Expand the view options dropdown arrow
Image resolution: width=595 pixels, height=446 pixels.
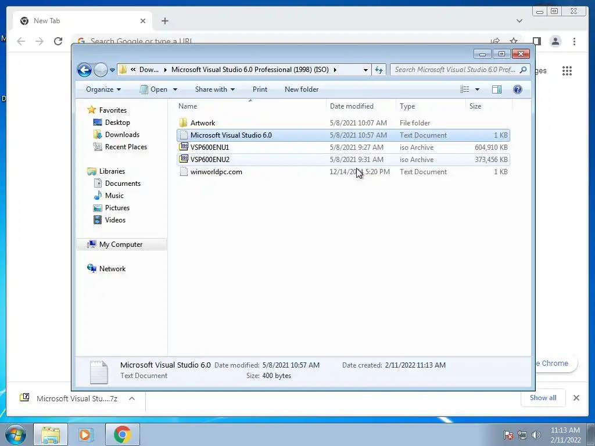478,89
